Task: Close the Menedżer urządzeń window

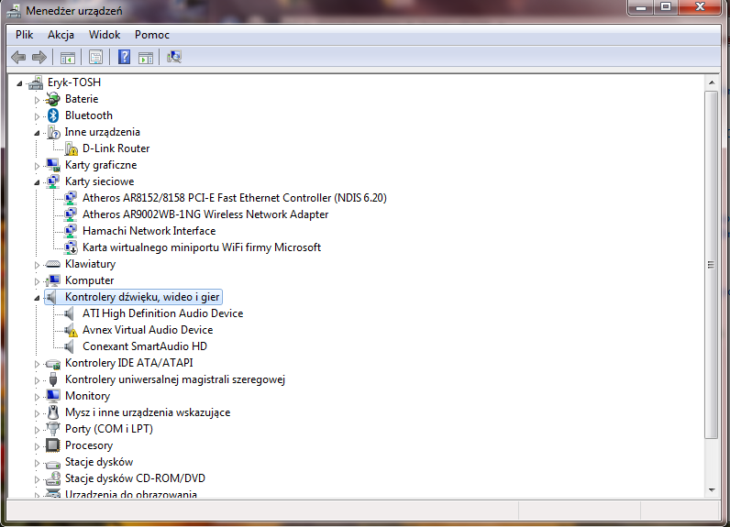Action: pyautogui.click(x=700, y=7)
